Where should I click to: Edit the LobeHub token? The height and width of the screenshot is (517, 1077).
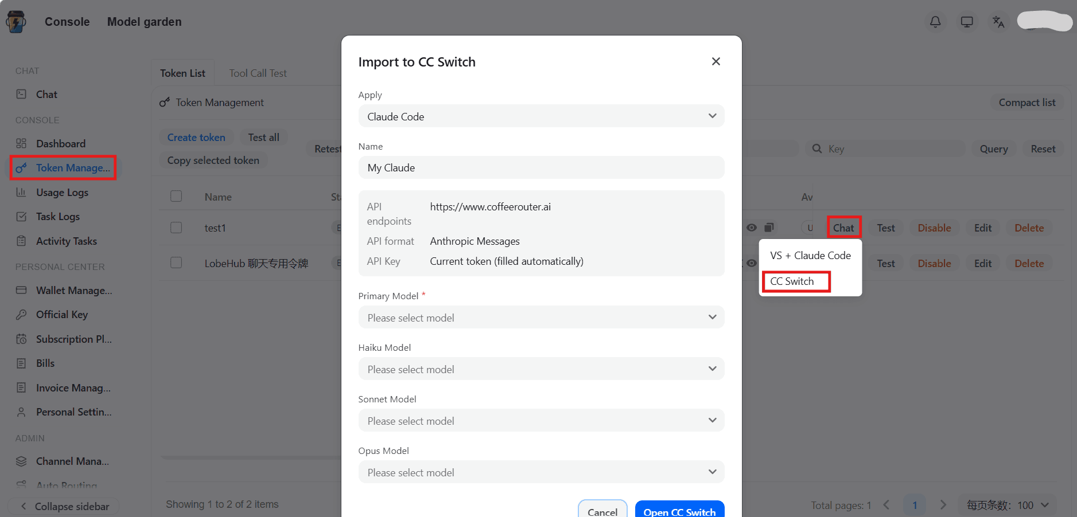982,263
